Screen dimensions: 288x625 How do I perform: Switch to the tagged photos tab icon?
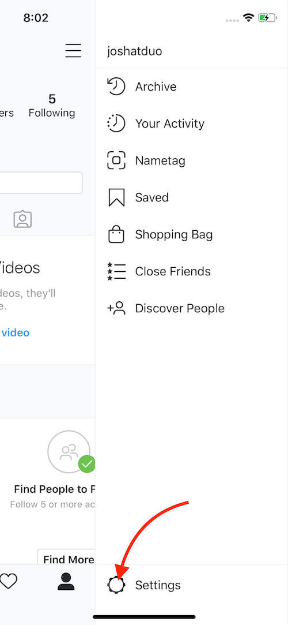tap(22, 219)
